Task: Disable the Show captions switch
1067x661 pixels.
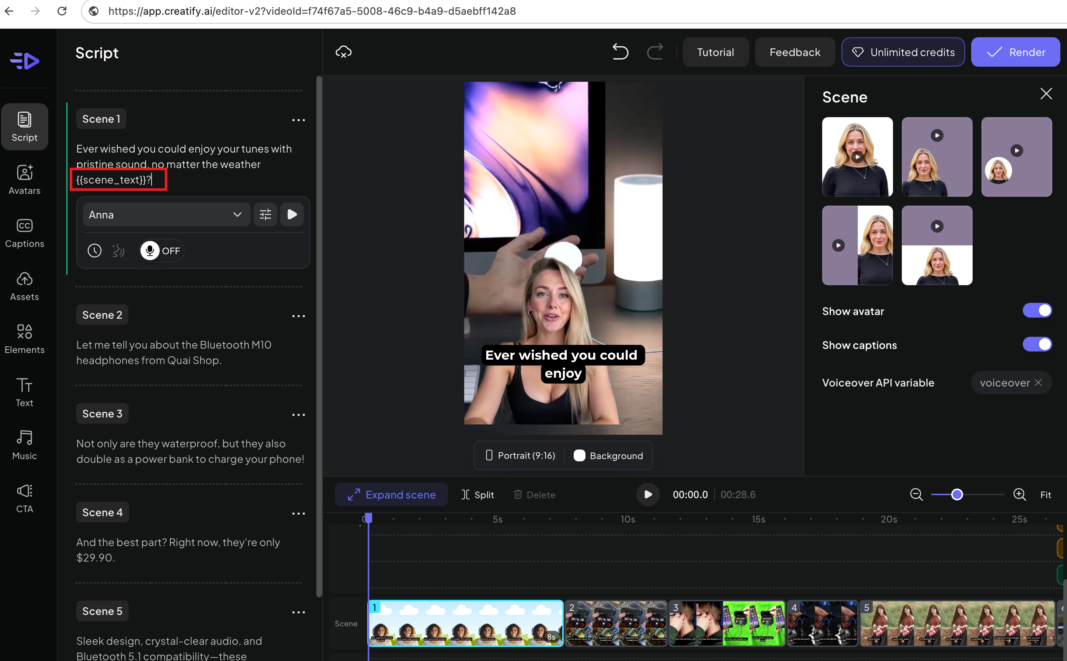Action: [1037, 345]
